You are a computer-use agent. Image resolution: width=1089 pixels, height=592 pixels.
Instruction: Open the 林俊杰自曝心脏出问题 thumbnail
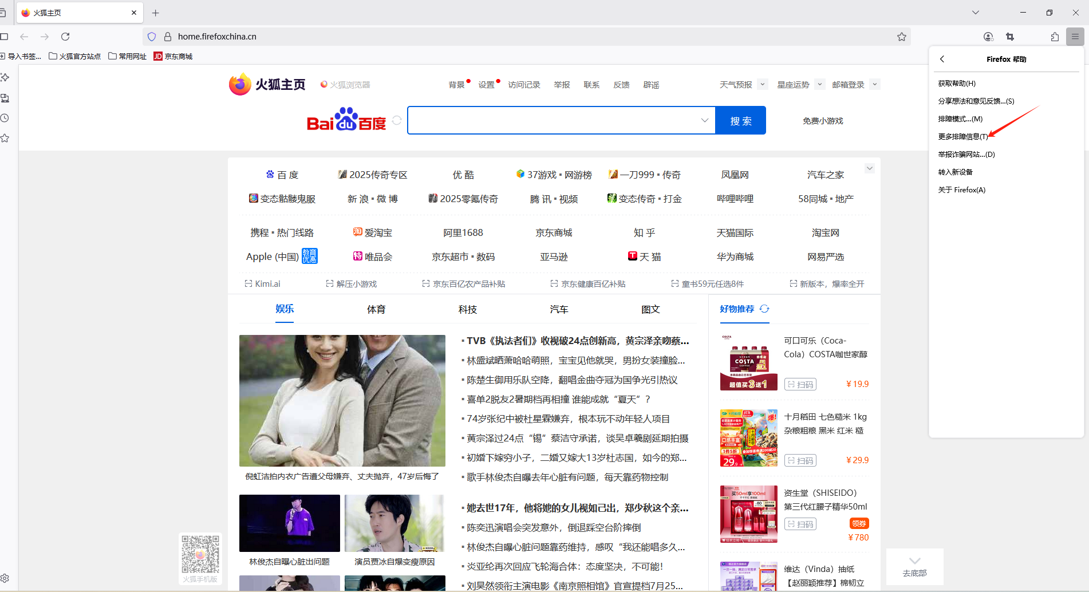coord(290,523)
